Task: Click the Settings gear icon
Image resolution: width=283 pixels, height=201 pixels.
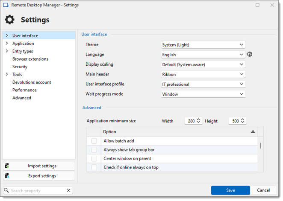Action: click(9, 20)
